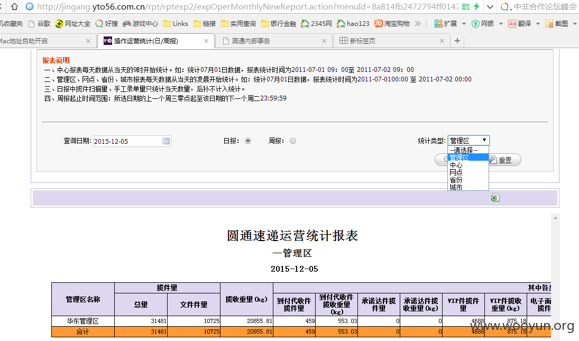
Task: Export report with the Excel icon
Action: 495,197
